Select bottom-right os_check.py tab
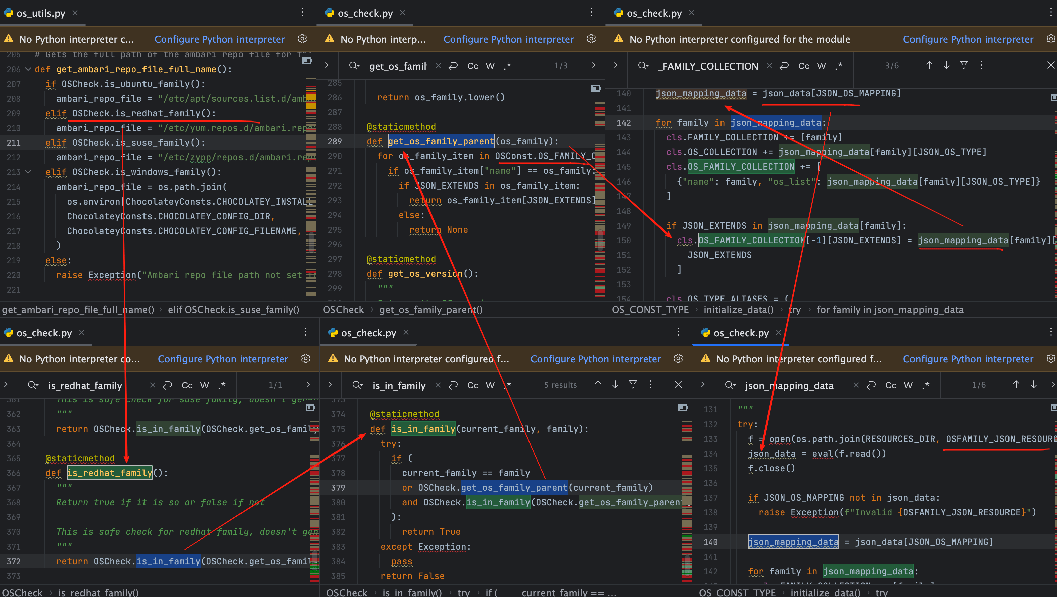This screenshot has width=1057, height=597. pyautogui.click(x=741, y=333)
